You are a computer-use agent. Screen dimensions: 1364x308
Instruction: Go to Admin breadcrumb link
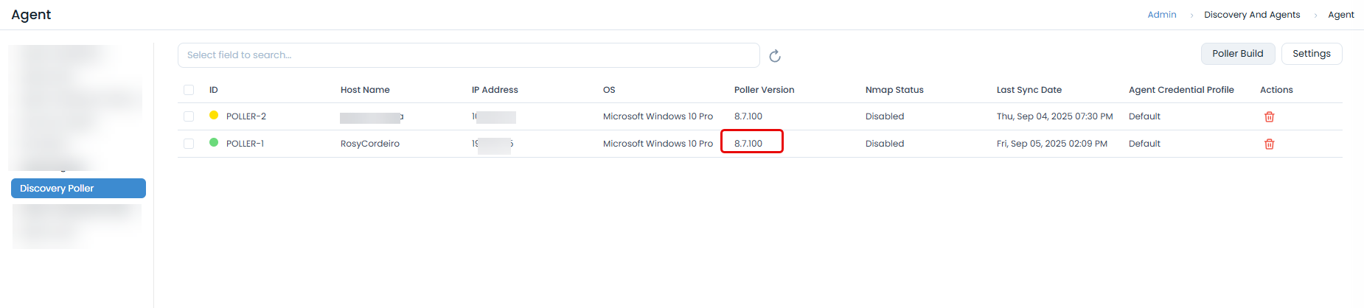[x=1161, y=15]
